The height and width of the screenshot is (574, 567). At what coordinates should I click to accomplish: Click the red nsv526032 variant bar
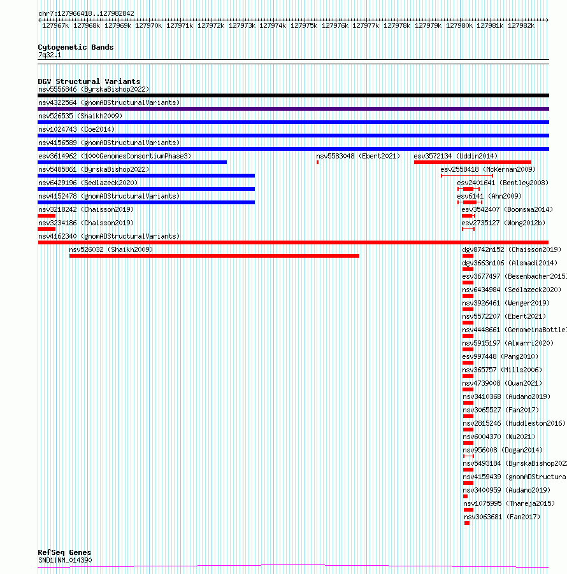(x=214, y=256)
